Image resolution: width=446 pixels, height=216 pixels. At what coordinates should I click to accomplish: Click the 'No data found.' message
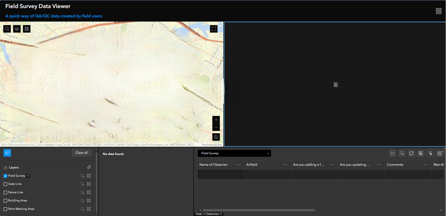113,154
